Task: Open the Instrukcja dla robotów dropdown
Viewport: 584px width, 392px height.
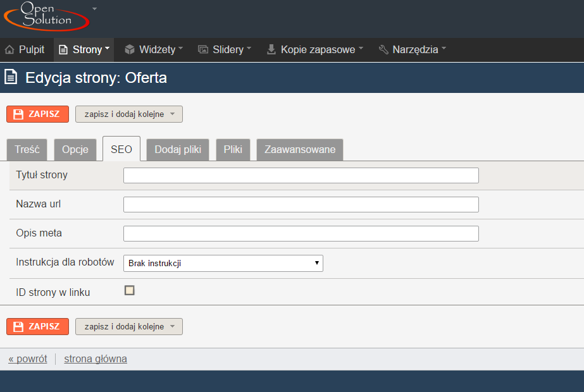Action: pos(223,263)
